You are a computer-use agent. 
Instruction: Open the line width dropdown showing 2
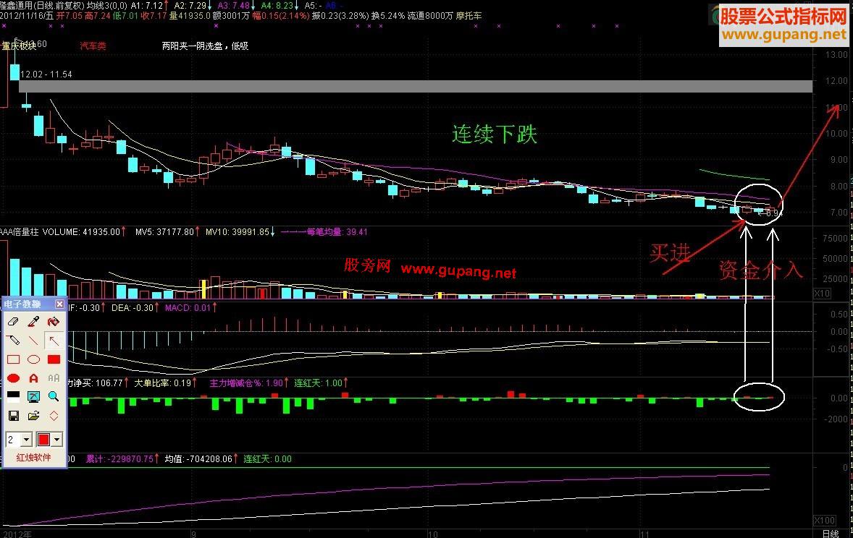(27, 439)
